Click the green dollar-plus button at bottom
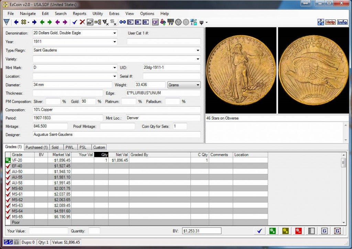Image resolution: width=352 pixels, height=249 pixels. pyautogui.click(x=273, y=231)
